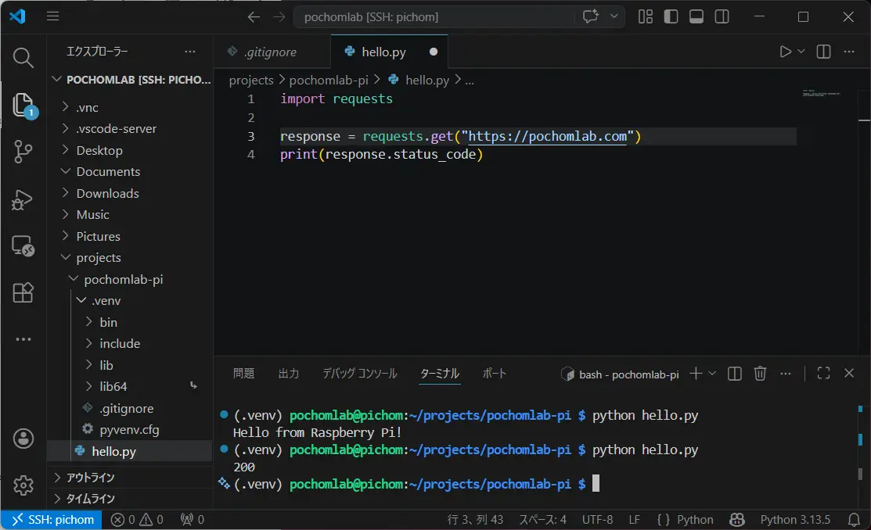Open the Run and Debug view

tap(23, 200)
